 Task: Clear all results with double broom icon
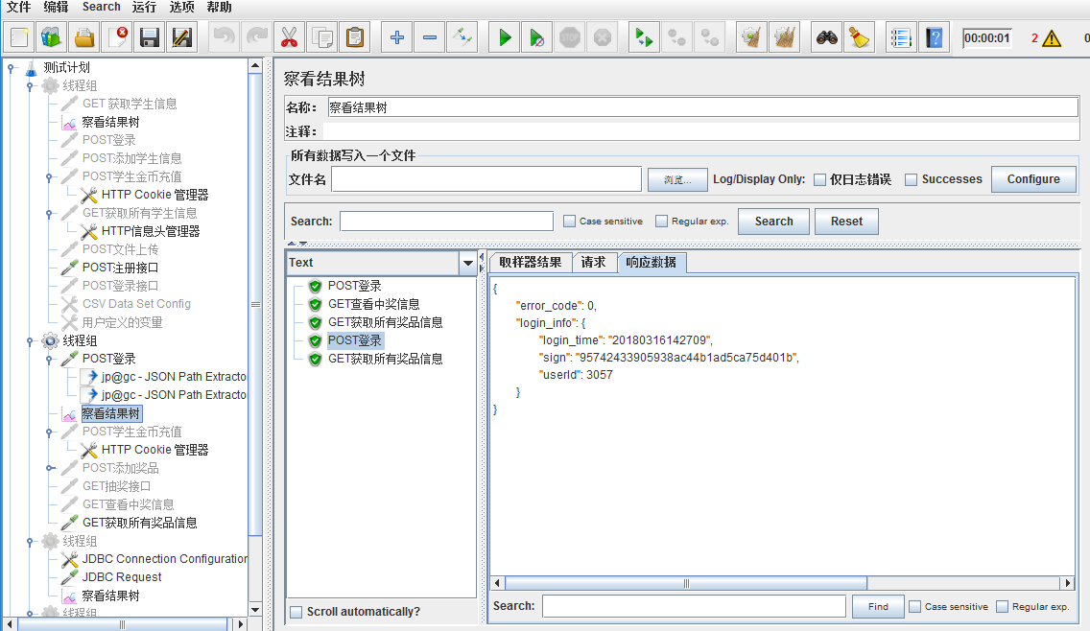(784, 37)
